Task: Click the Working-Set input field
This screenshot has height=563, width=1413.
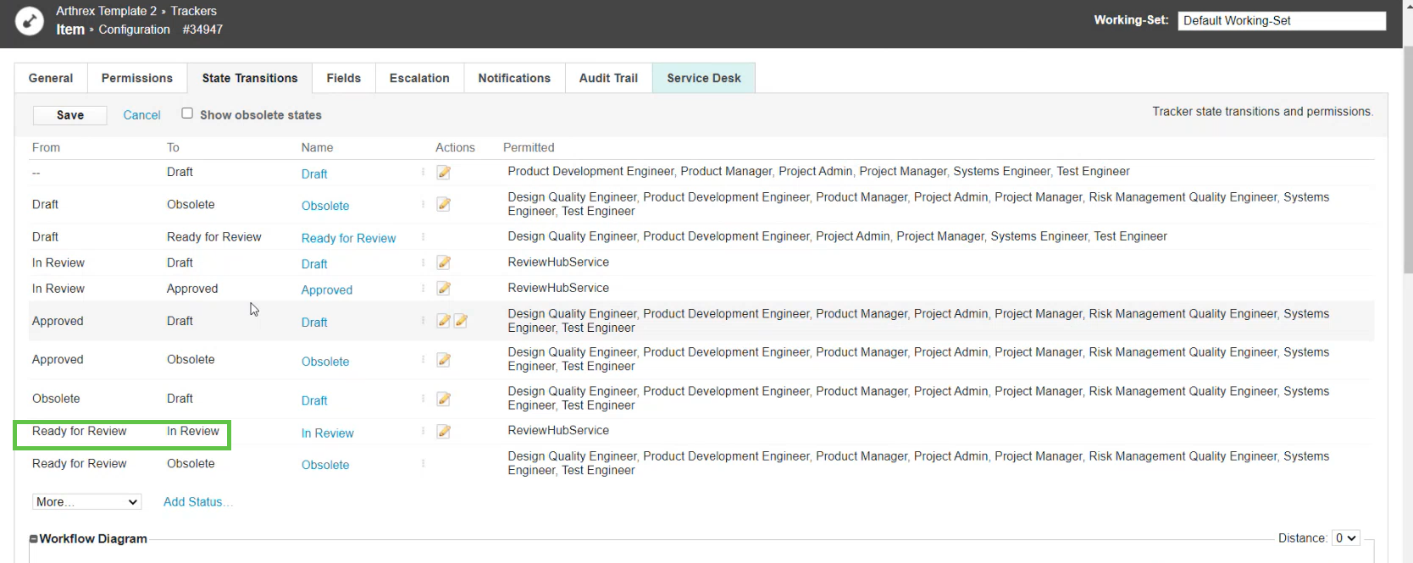Action: (1281, 20)
